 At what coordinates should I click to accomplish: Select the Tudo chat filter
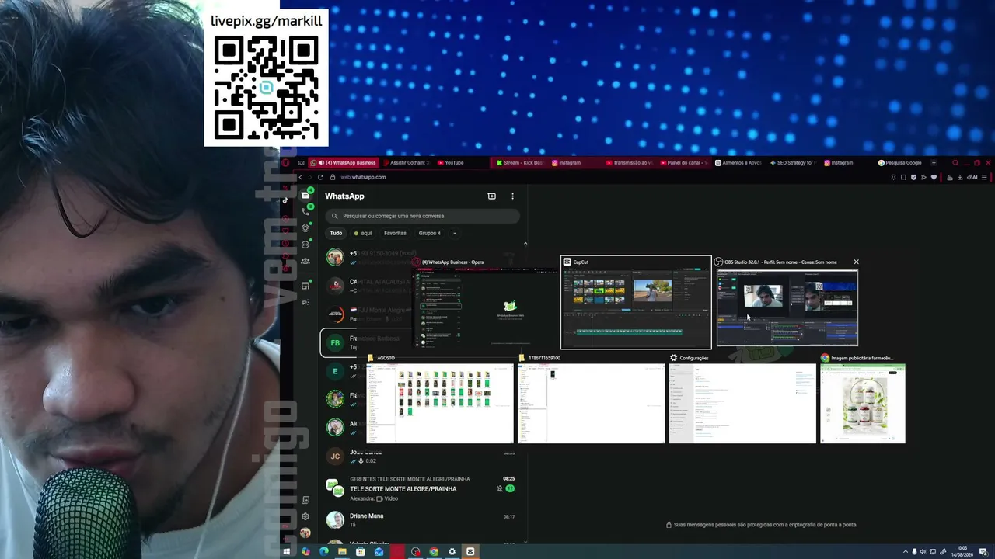click(336, 233)
